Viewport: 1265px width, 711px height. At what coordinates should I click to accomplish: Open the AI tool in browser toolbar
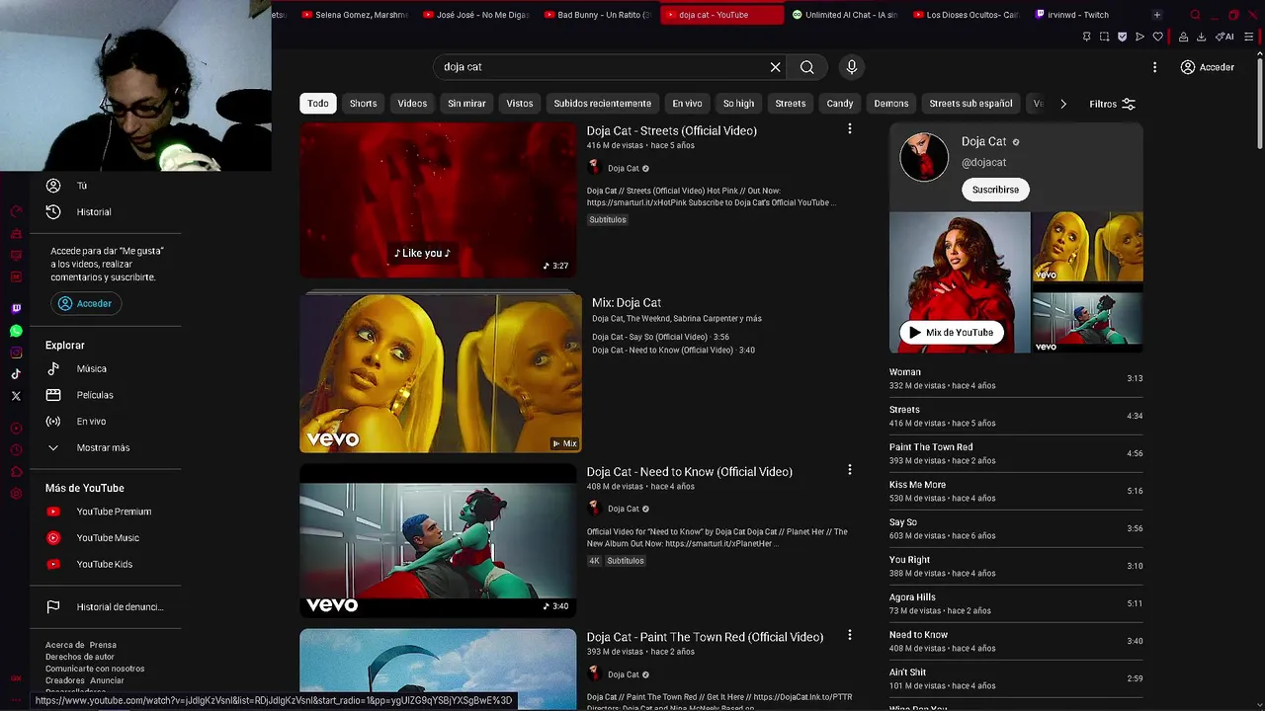tap(1224, 37)
